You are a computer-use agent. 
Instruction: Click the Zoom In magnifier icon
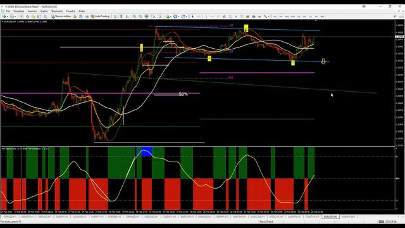point(135,16)
